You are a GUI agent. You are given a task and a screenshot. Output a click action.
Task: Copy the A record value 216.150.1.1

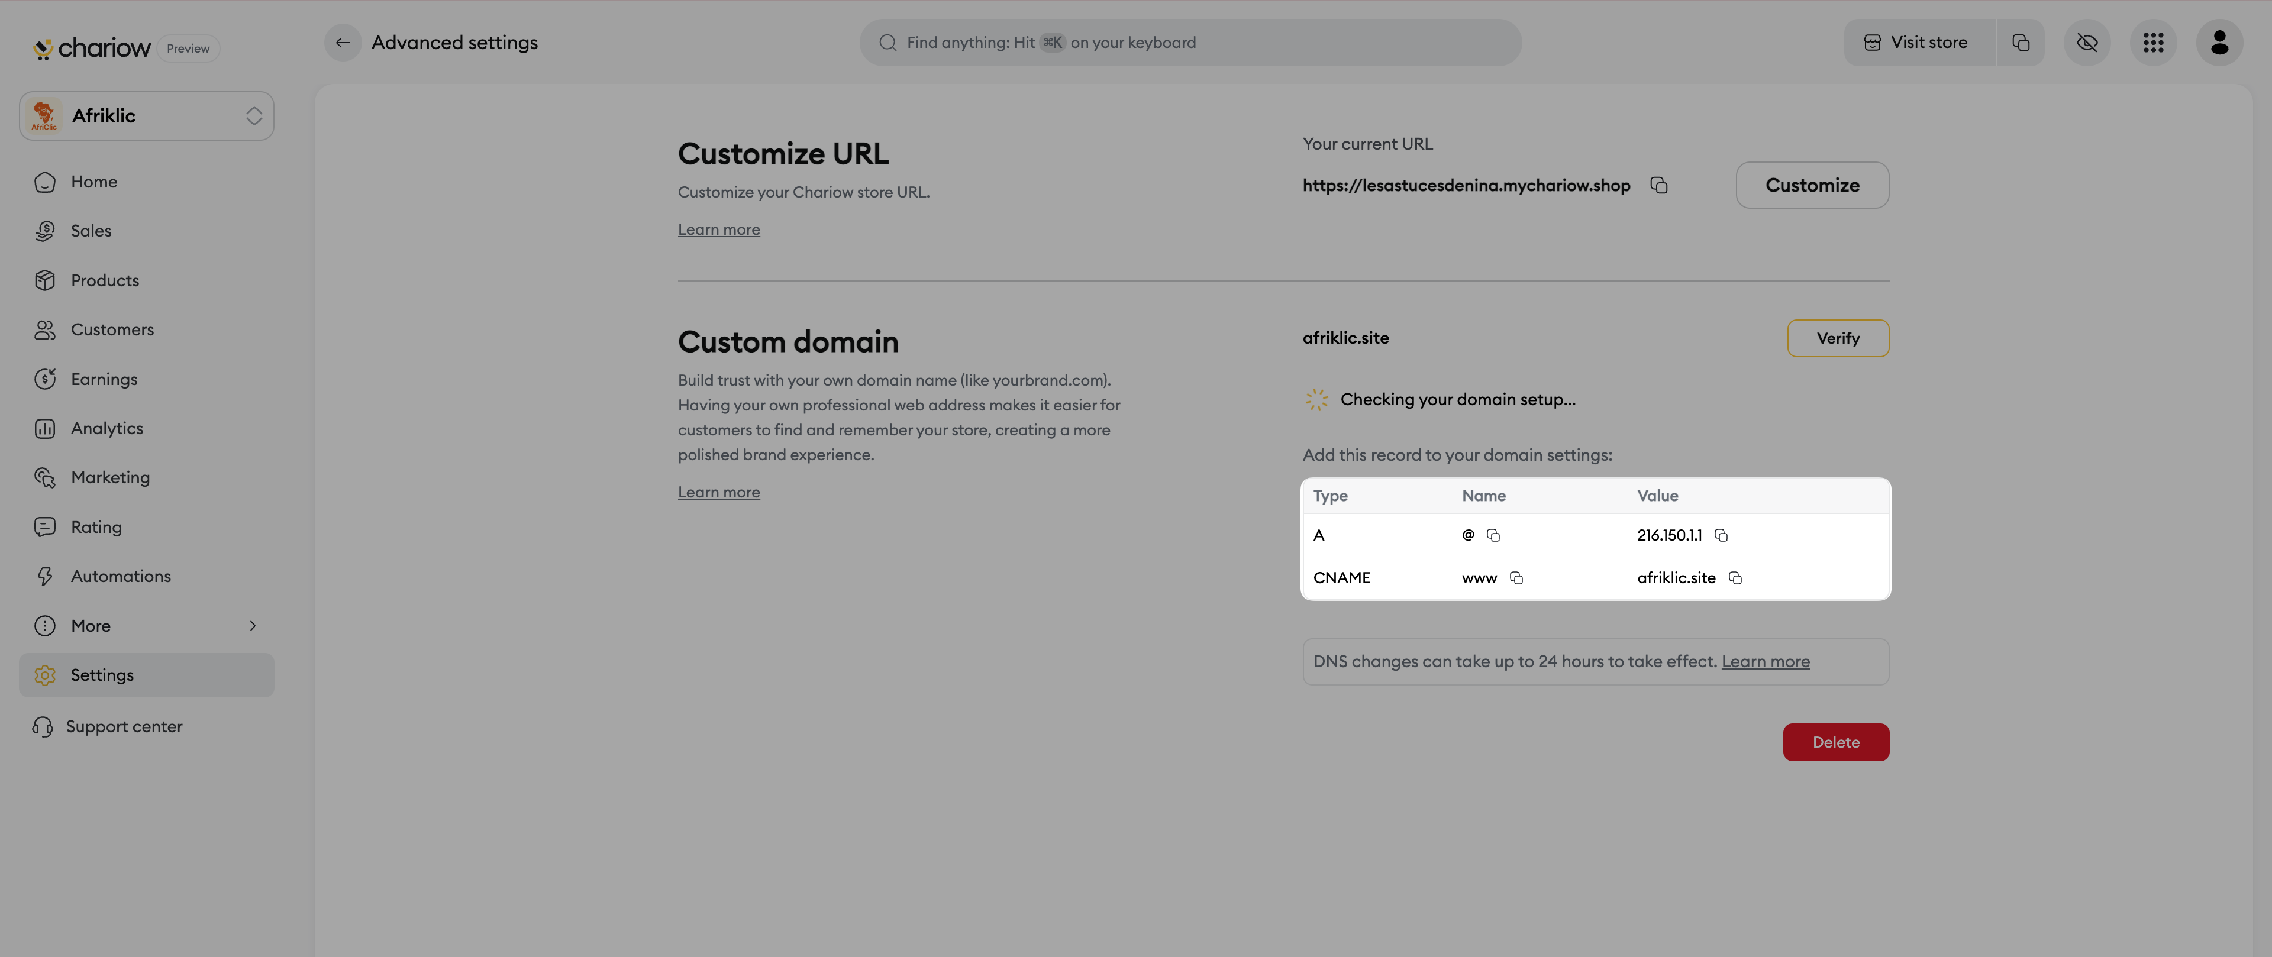point(1721,535)
